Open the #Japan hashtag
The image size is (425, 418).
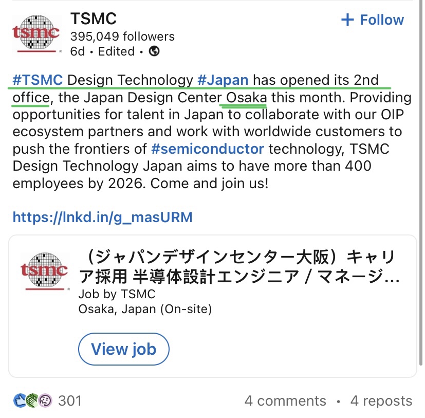(x=223, y=80)
